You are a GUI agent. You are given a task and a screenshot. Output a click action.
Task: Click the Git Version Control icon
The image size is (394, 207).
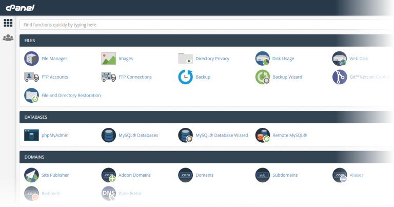[x=340, y=77]
